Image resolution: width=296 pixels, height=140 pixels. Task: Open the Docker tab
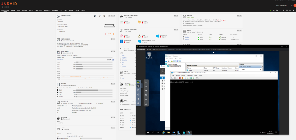click(x=55, y=10)
